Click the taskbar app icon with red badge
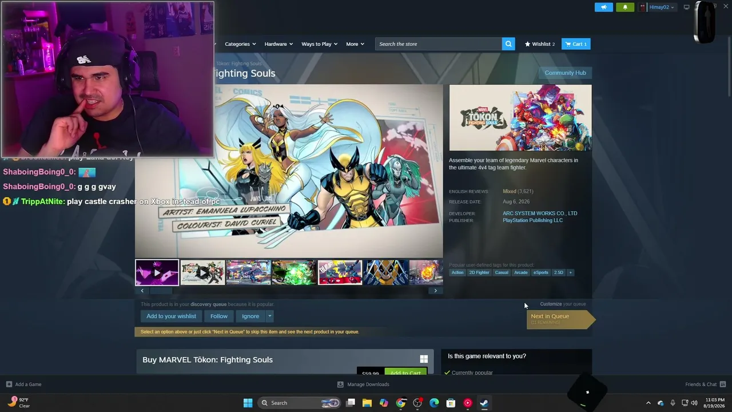This screenshot has width=732, height=412. (417, 403)
